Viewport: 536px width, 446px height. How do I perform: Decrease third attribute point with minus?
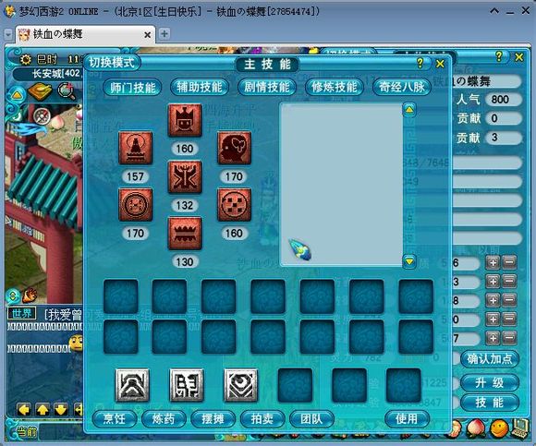(509, 300)
